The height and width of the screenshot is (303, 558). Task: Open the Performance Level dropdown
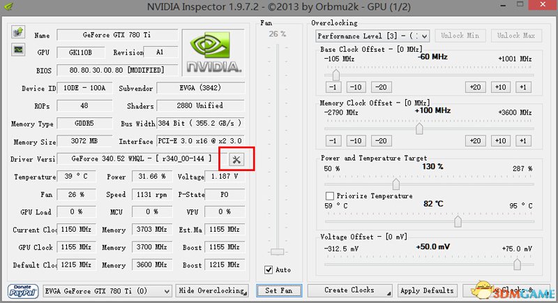pyautogui.click(x=372, y=36)
